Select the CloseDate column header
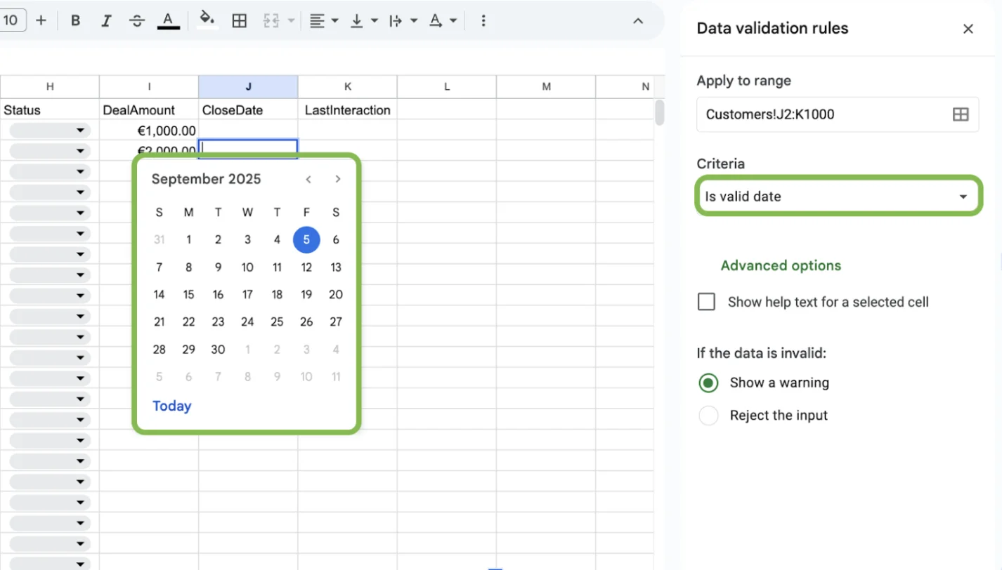 [x=248, y=86]
